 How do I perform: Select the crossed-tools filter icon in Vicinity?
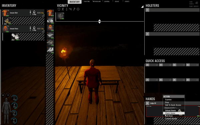pyautogui.click(x=63, y=9)
